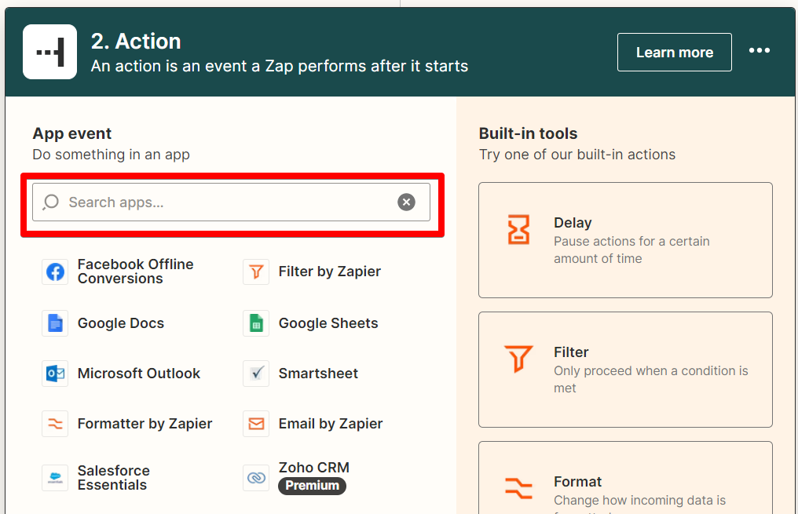Choose Google Sheets app label
The height and width of the screenshot is (514, 798).
click(x=328, y=323)
